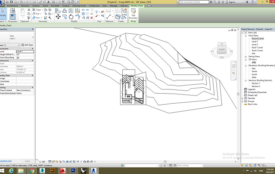Open the Annotate ribbon tab
Screen dimensions: 275x174
pos(55,6)
